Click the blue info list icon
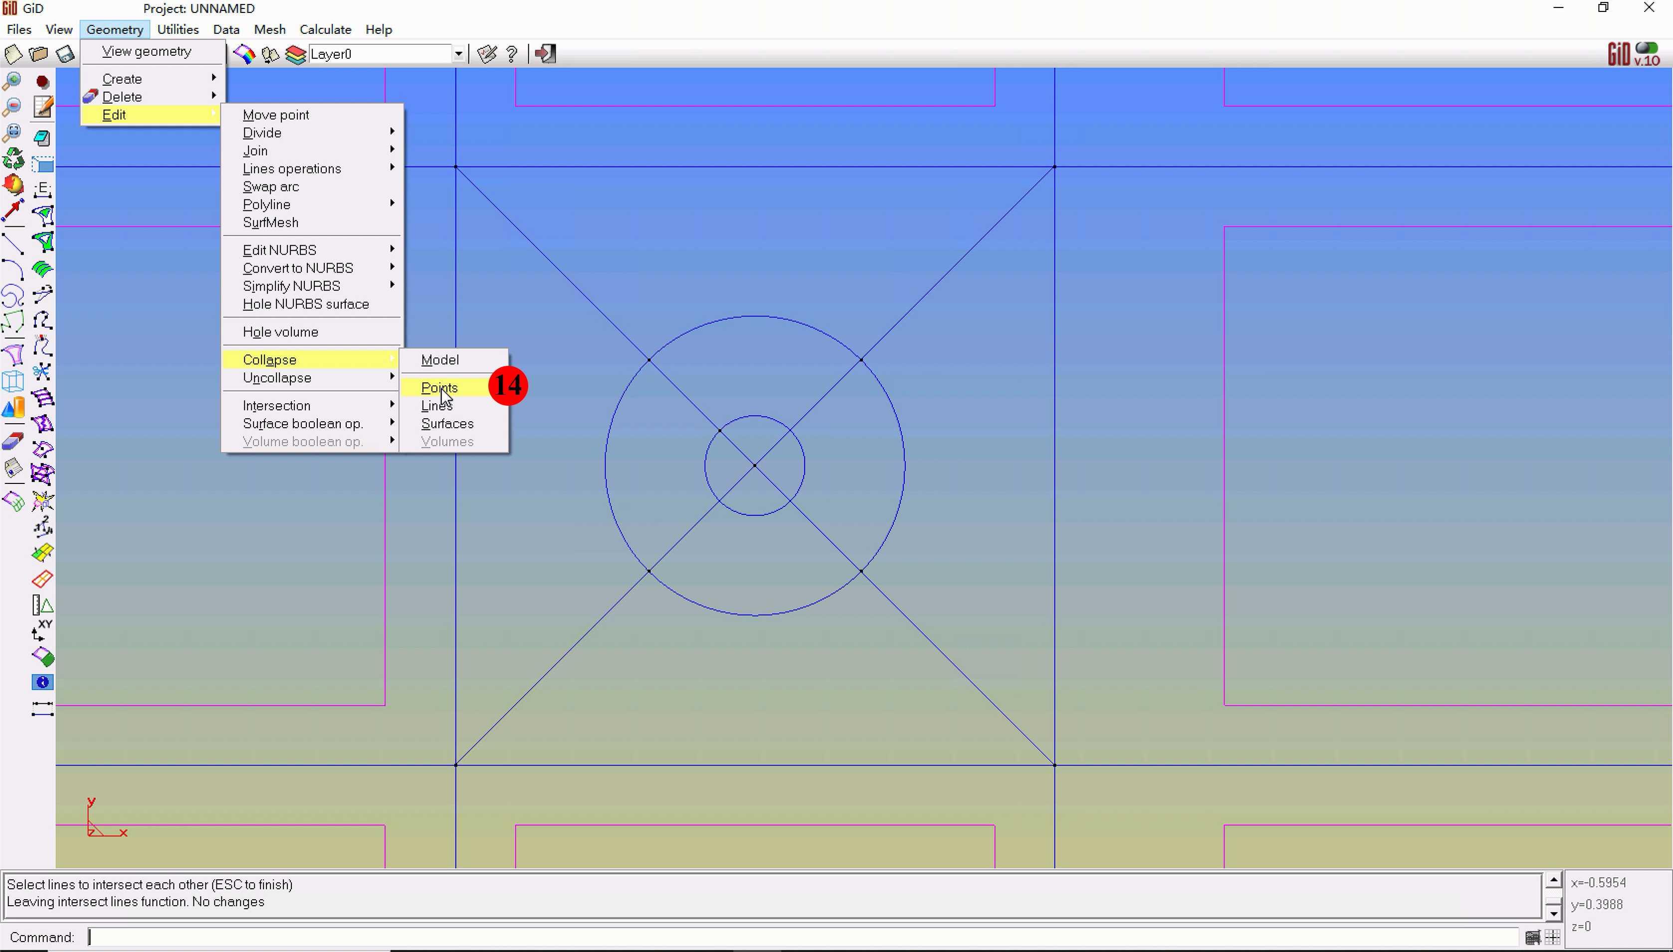This screenshot has height=952, width=1673. pyautogui.click(x=42, y=683)
